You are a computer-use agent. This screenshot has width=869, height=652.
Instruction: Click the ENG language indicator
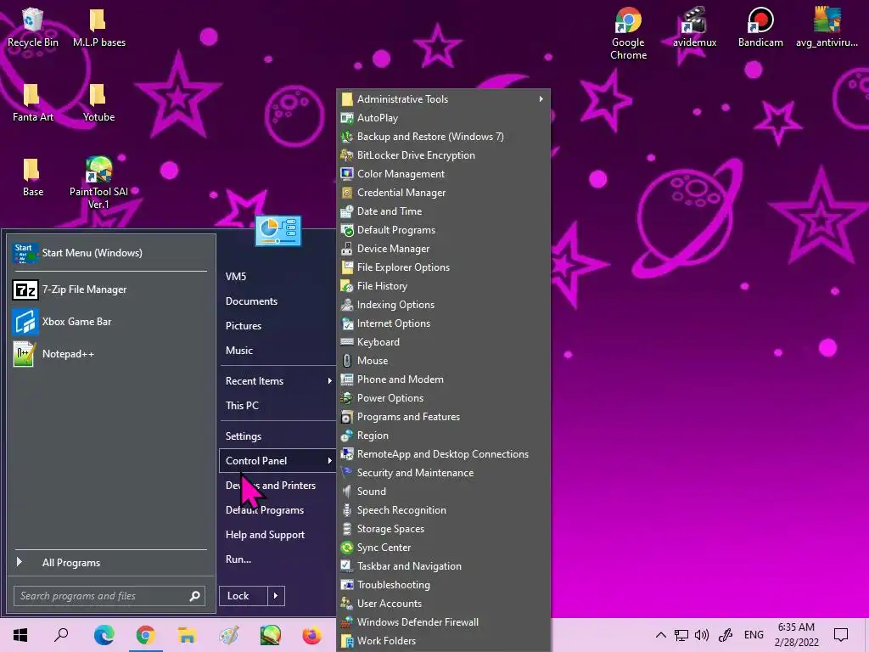click(x=754, y=635)
